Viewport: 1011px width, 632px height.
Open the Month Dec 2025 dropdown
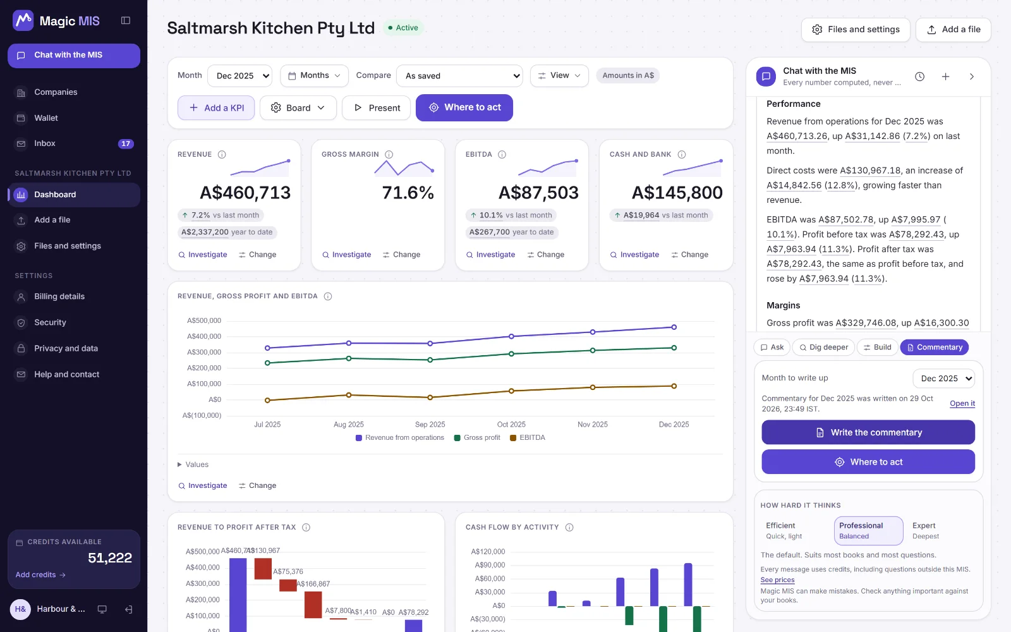(x=240, y=76)
